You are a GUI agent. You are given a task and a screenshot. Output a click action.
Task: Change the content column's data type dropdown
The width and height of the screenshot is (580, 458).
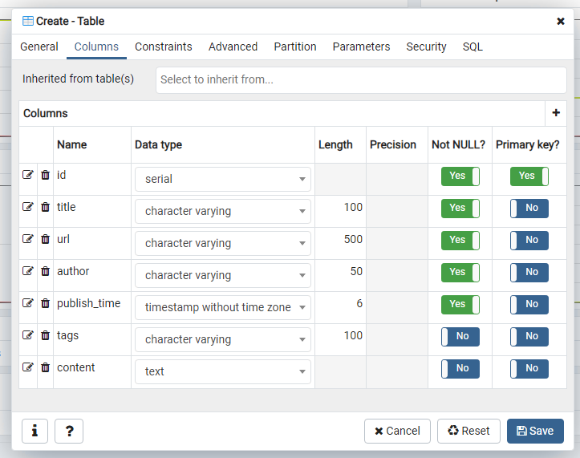coord(222,371)
